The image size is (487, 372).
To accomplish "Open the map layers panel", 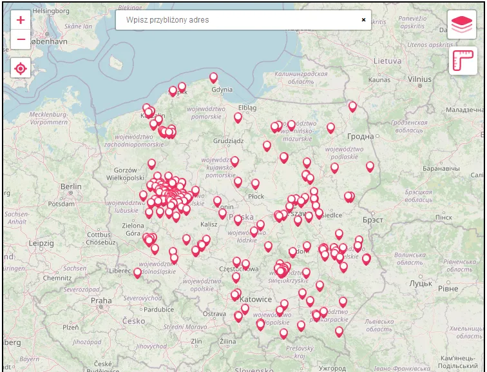I will tap(462, 24).
